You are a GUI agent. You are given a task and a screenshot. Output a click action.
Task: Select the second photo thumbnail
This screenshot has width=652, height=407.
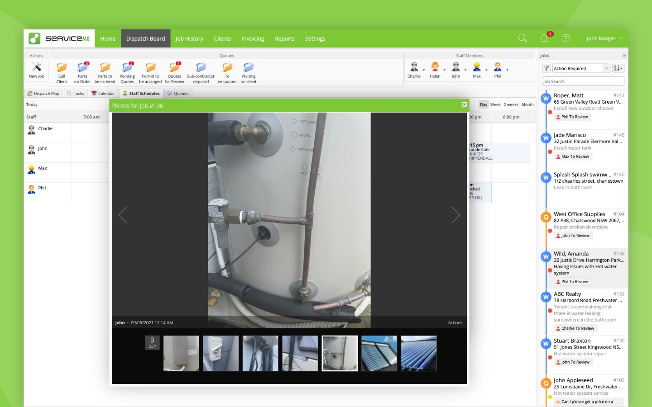pyautogui.click(x=221, y=353)
